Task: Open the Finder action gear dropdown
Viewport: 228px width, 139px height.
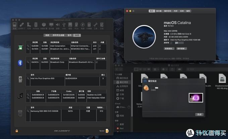Action: click(x=165, y=69)
